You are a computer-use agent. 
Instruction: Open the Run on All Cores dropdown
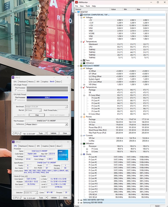[40, 110]
